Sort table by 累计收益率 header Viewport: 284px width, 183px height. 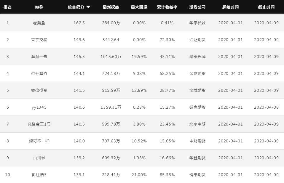(x=167, y=7)
